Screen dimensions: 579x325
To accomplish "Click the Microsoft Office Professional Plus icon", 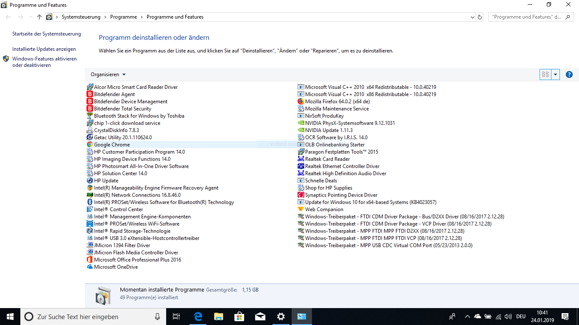I will [89, 260].
